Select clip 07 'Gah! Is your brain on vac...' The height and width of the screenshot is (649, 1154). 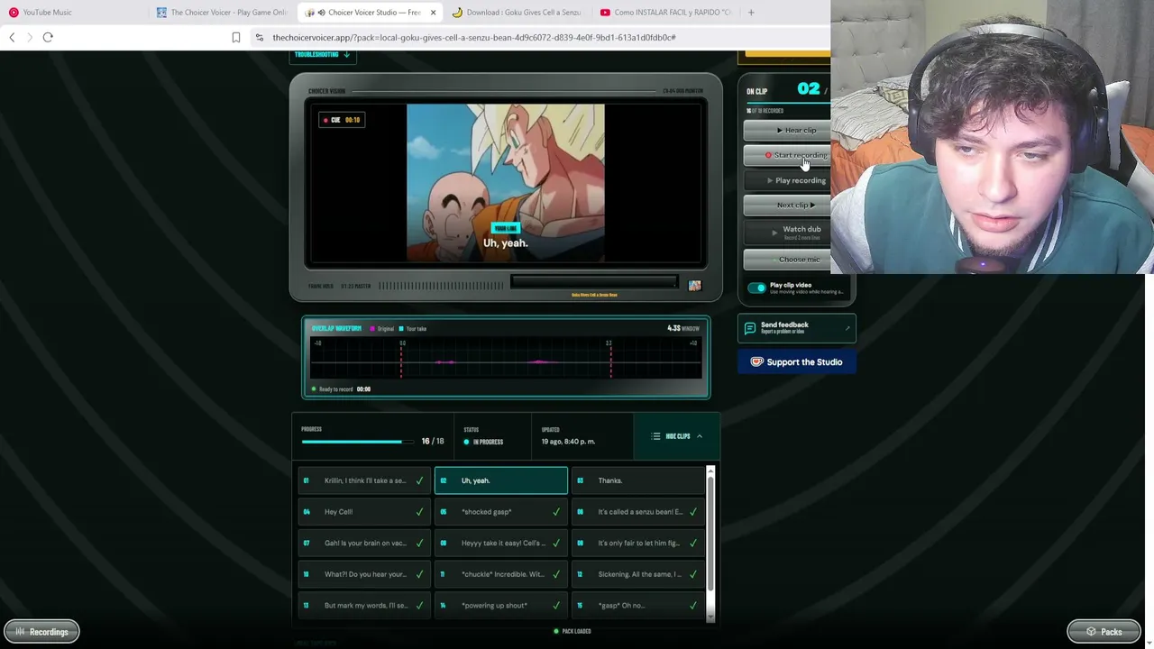point(364,543)
